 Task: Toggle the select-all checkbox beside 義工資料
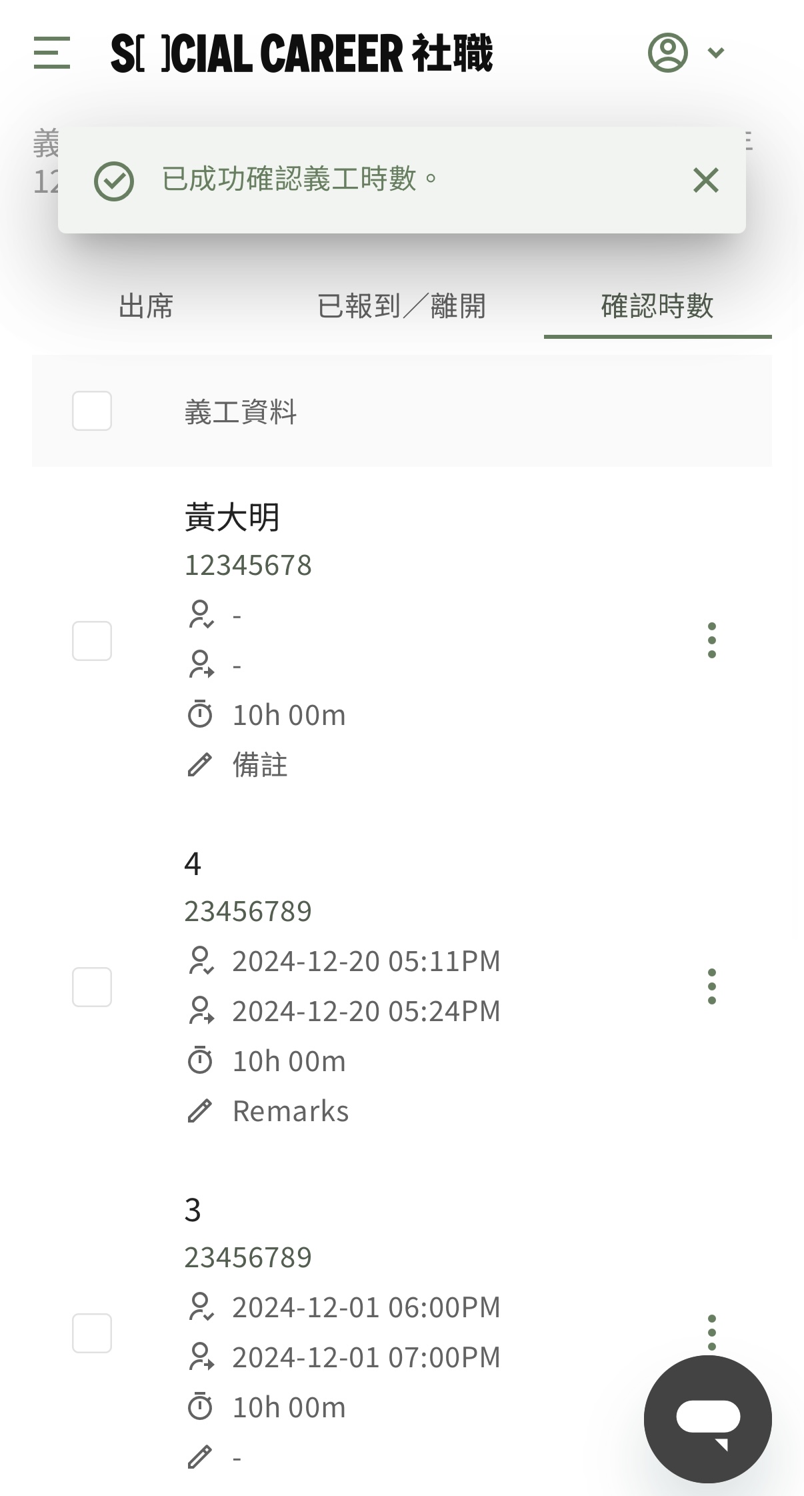click(x=92, y=411)
